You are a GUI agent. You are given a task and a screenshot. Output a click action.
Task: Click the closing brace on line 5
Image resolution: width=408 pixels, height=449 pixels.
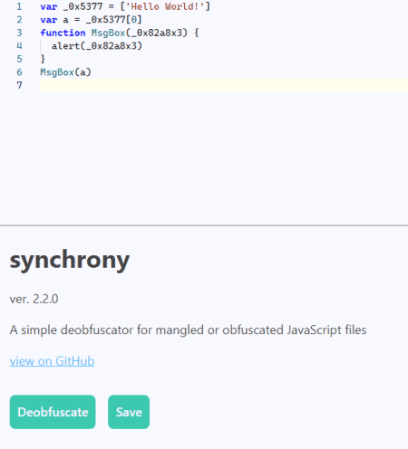coord(43,59)
